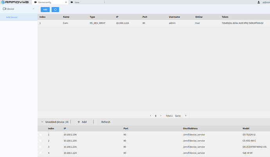Collapse the Unadded device panel

click(42, 122)
